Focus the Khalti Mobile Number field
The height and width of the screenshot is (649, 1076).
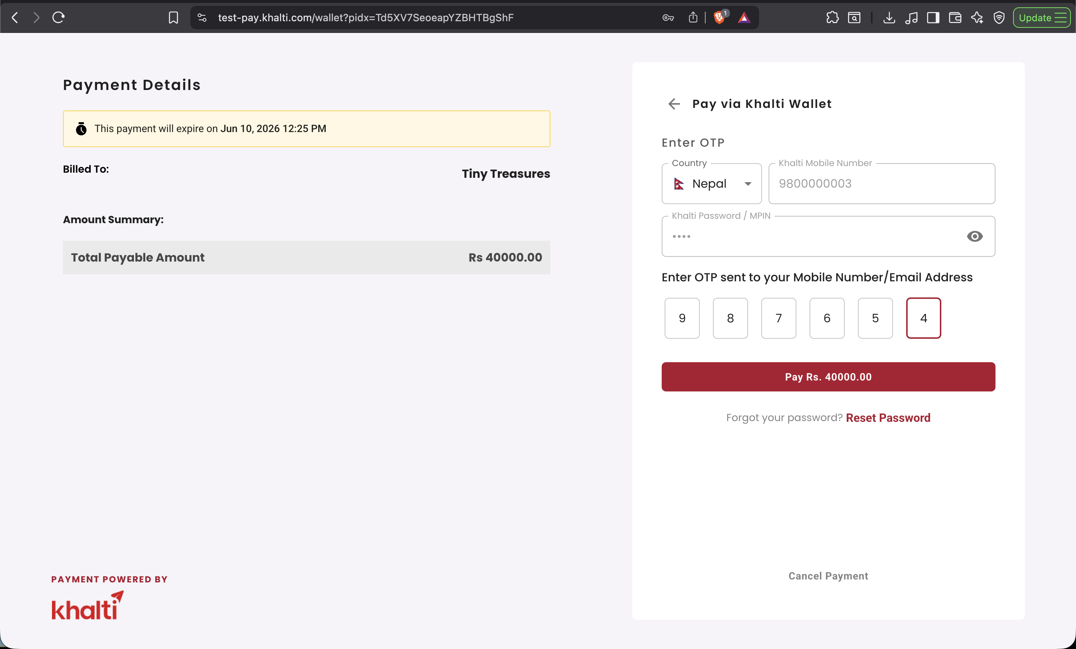882,184
